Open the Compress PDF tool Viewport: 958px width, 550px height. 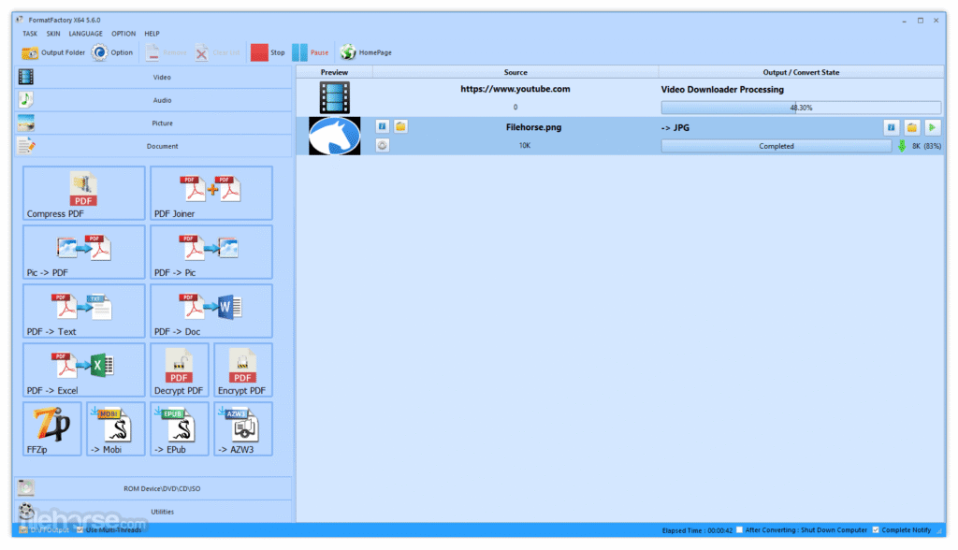[x=82, y=193]
